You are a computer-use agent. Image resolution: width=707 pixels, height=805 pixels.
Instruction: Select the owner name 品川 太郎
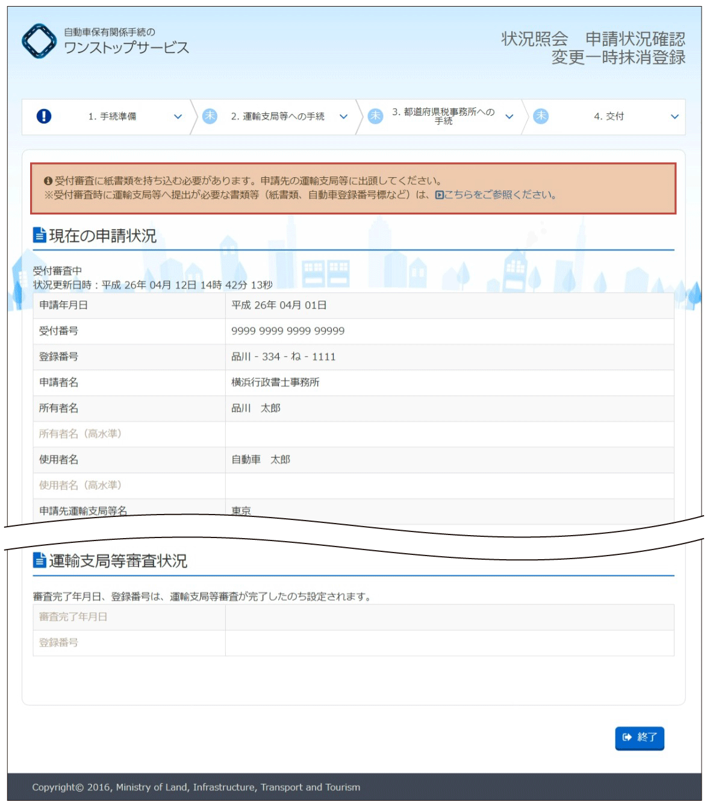256,409
